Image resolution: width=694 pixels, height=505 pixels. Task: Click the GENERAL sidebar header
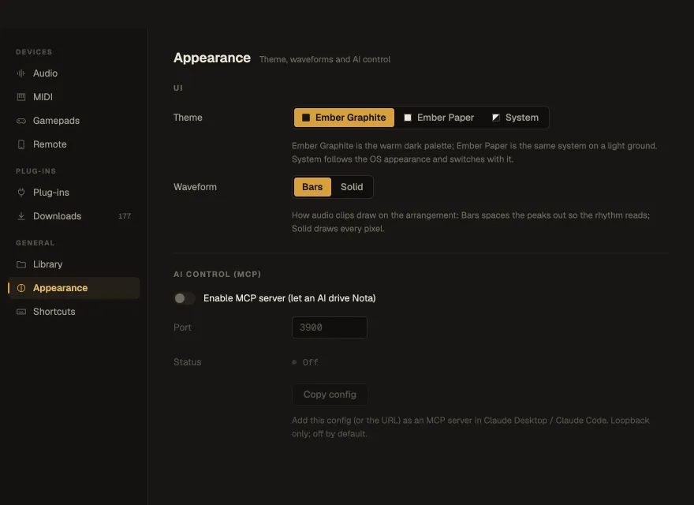click(35, 243)
